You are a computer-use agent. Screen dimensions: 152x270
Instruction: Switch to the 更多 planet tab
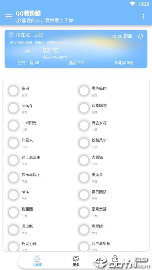coord(76,261)
